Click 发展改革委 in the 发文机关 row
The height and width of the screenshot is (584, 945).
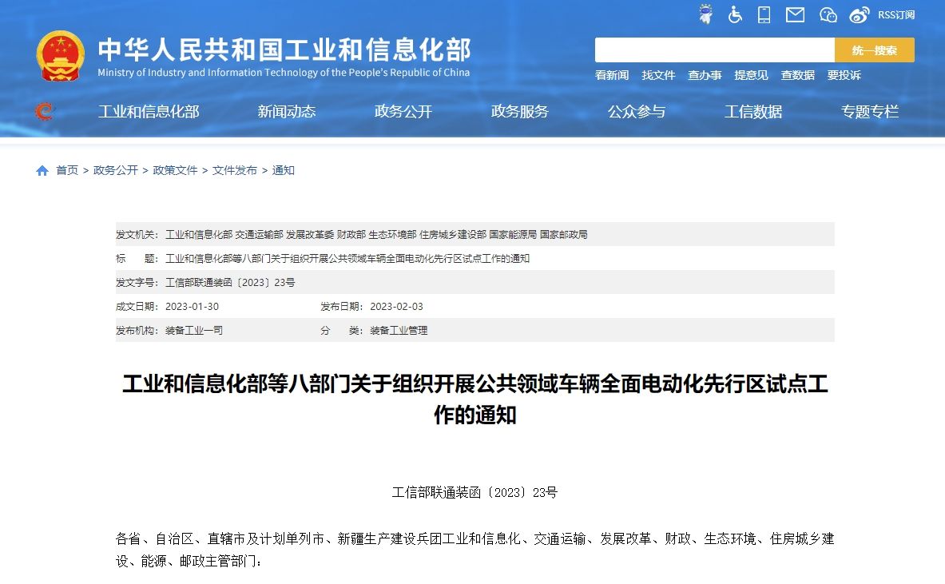point(310,234)
